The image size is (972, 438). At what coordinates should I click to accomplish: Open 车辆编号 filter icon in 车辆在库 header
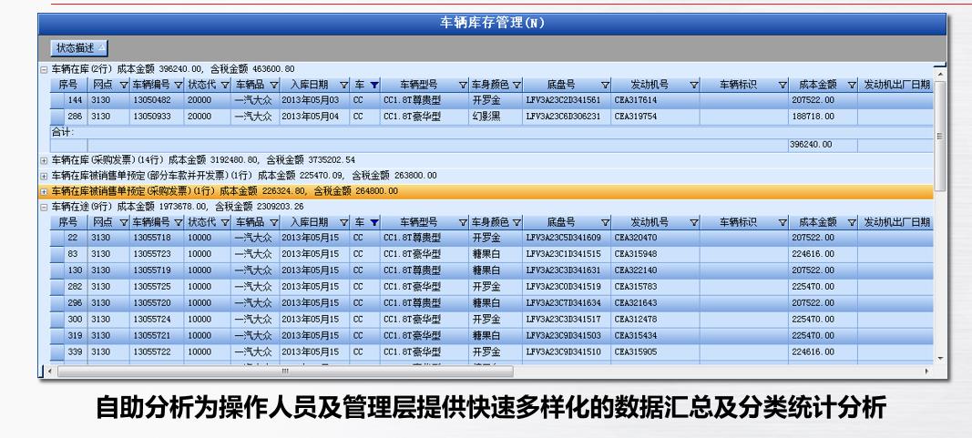(179, 85)
